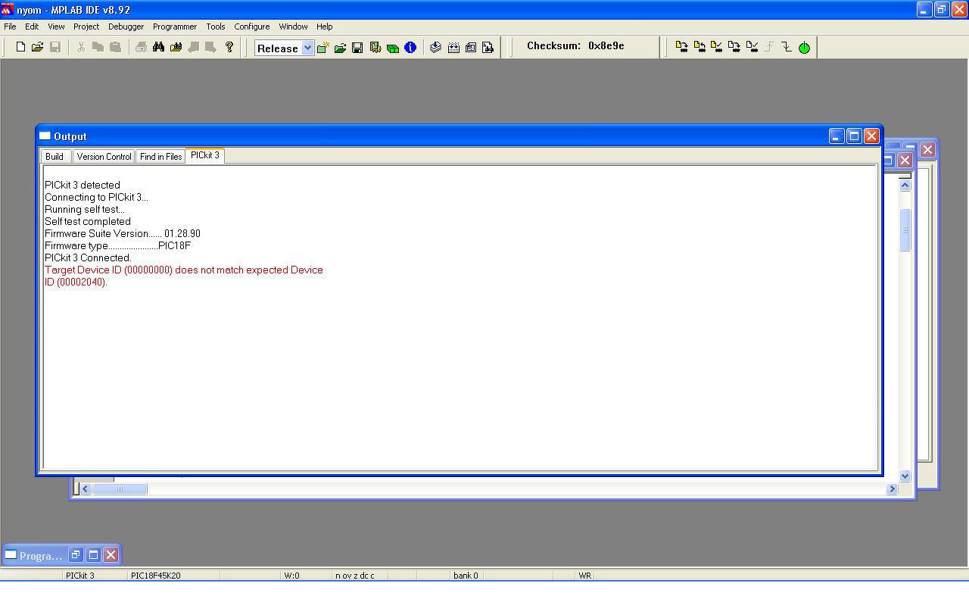Image resolution: width=969 pixels, height=596 pixels.
Task: Close the minimized Progra... window
Action: click(111, 555)
